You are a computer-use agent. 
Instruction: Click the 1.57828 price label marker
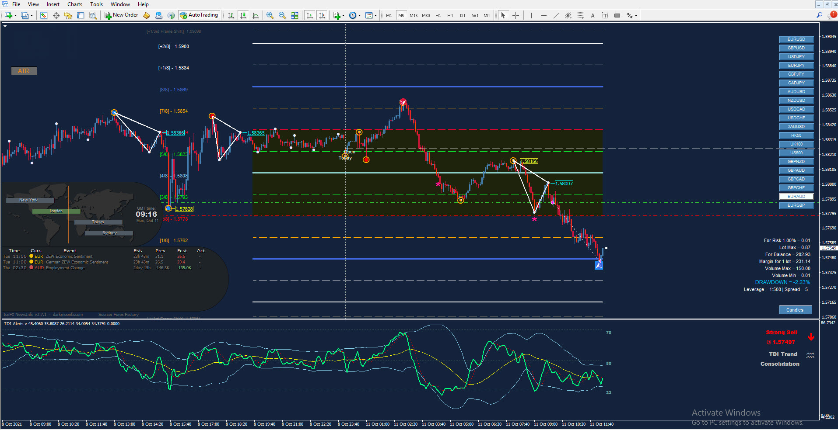pyautogui.click(x=184, y=209)
